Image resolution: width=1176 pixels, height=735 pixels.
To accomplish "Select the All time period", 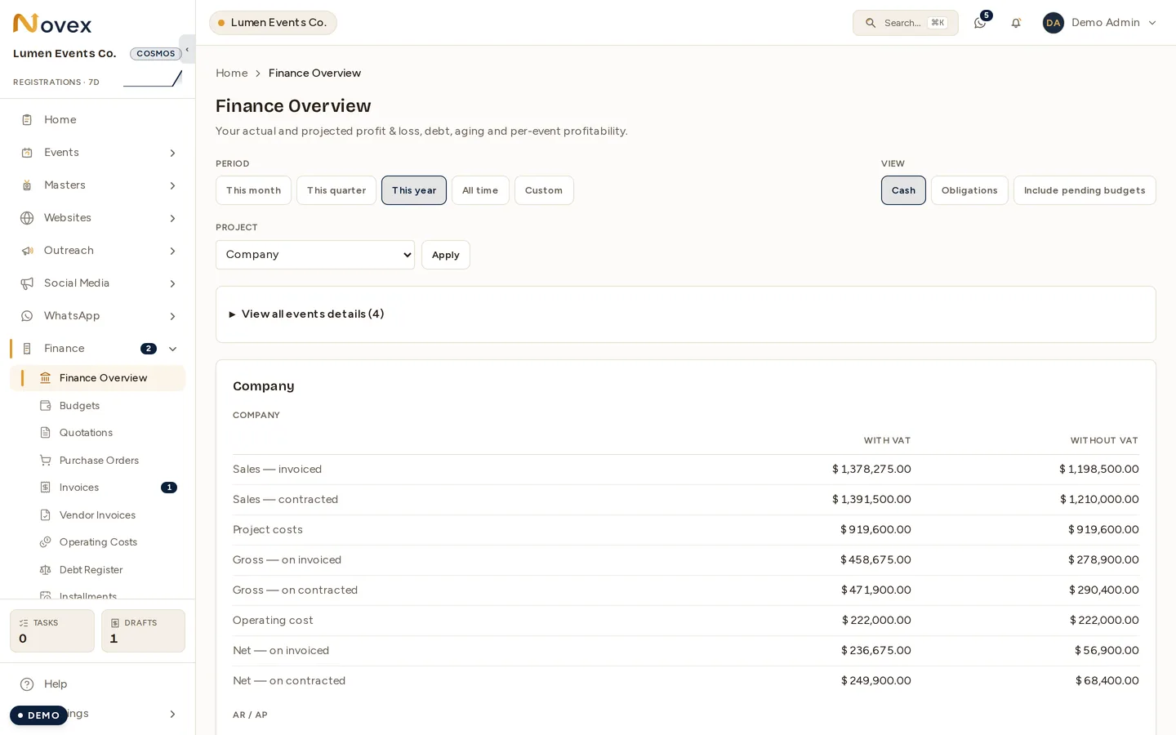I will [x=480, y=190].
